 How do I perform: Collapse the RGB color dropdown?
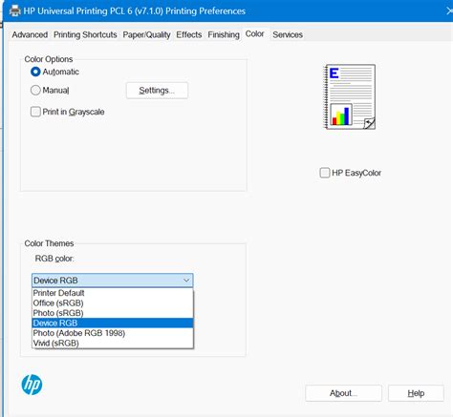[x=186, y=281]
